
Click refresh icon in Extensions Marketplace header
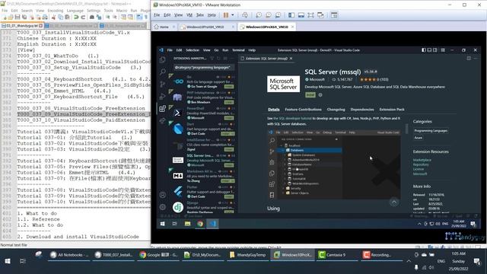[x=218, y=59]
